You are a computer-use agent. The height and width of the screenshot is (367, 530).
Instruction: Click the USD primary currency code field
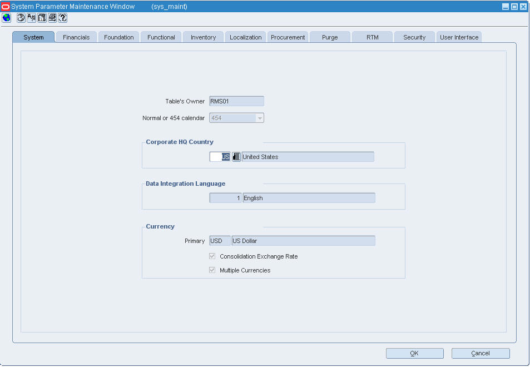tap(220, 241)
